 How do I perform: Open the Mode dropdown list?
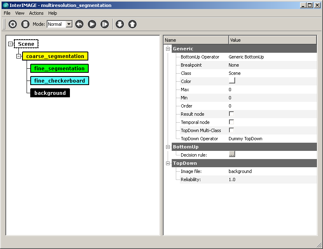[69, 24]
